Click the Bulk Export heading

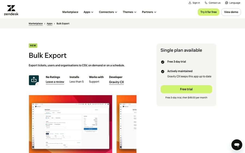[48, 55]
